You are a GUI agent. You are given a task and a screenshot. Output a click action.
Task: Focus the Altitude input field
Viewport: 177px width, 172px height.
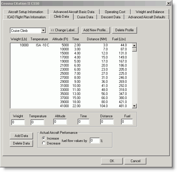[x=60, y=122]
